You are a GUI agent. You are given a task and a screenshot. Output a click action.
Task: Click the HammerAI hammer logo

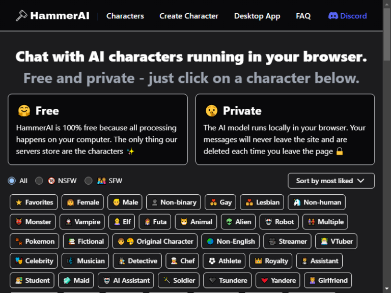click(x=21, y=15)
